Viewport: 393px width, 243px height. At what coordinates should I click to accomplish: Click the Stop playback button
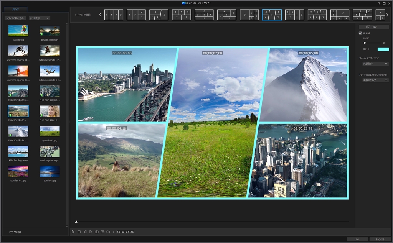point(79,232)
